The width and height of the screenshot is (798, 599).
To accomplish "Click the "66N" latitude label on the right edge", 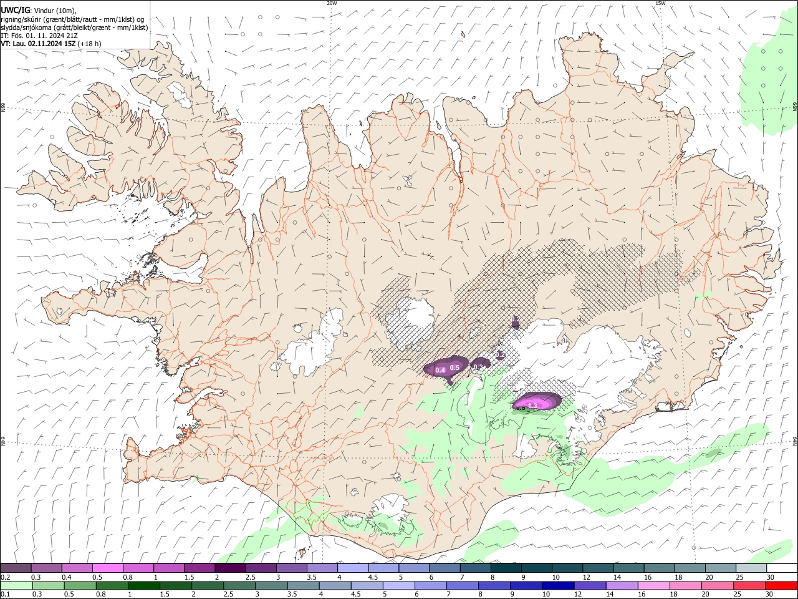I will 795,107.
